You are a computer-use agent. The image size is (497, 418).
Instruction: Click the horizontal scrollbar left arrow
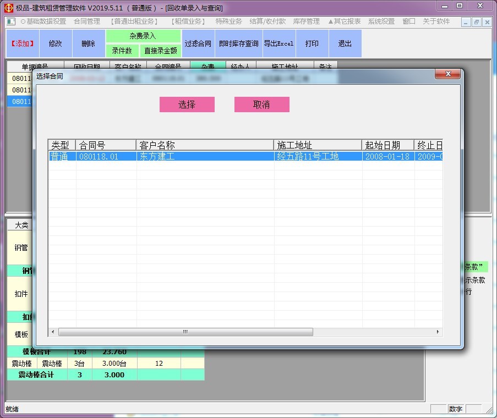tap(53, 332)
